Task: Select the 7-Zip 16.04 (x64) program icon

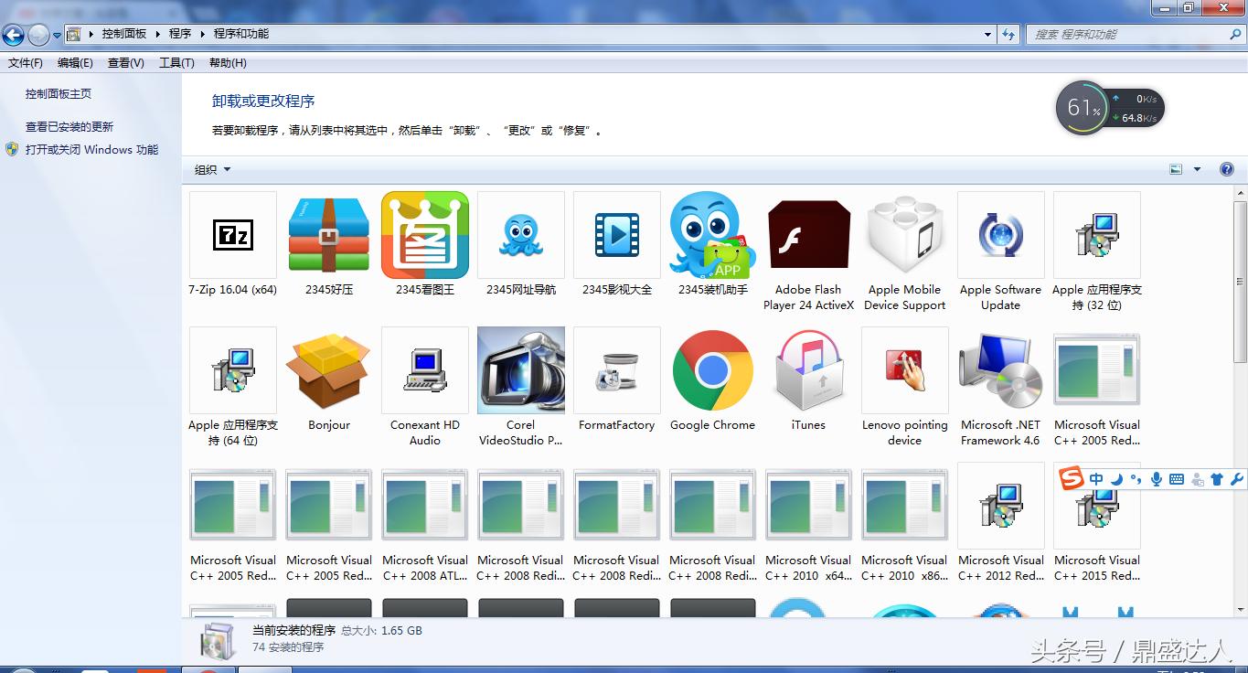Action: (x=232, y=235)
